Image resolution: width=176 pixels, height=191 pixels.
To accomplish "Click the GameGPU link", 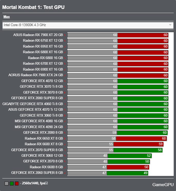I will point(162,184).
